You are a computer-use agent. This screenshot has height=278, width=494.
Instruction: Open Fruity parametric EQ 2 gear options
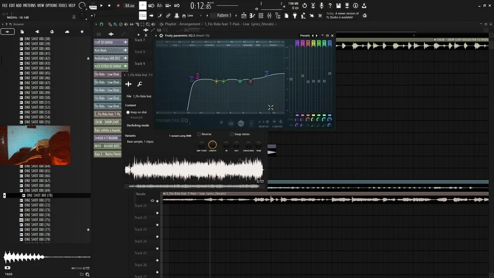click(x=161, y=36)
